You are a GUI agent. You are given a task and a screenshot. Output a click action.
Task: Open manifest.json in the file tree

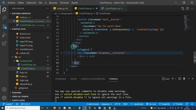(30, 49)
